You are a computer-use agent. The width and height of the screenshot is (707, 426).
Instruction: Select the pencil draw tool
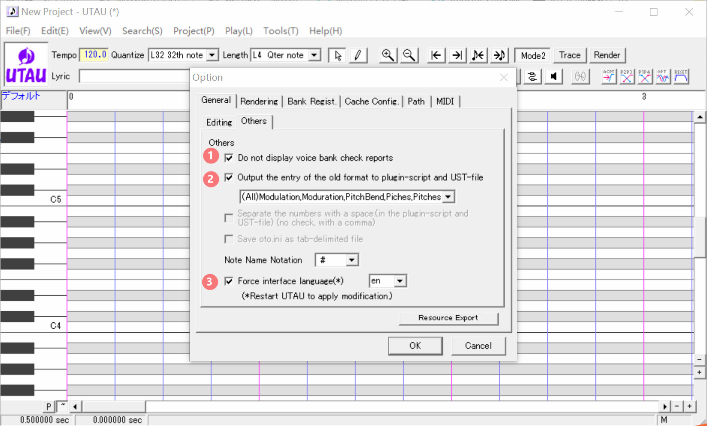[x=358, y=55]
